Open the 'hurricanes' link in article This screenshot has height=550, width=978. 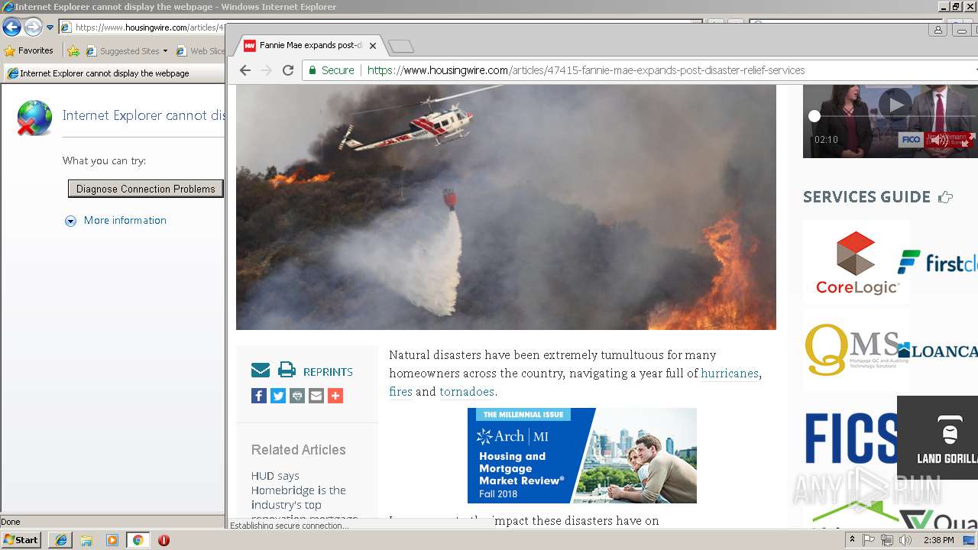[x=730, y=374]
